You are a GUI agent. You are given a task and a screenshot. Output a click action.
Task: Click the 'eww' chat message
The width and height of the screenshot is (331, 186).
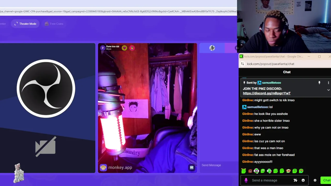258,134
